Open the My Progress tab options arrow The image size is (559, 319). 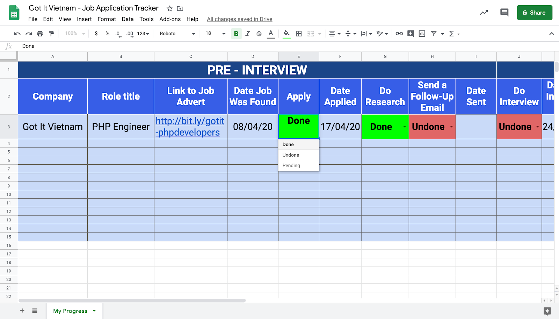point(94,311)
